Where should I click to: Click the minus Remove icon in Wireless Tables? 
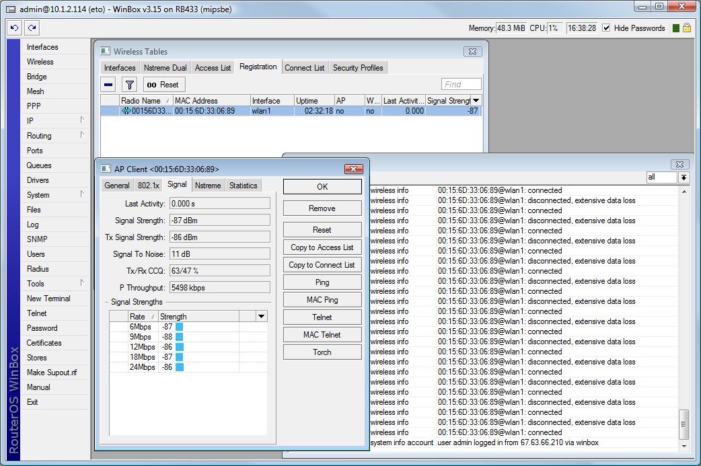(108, 85)
